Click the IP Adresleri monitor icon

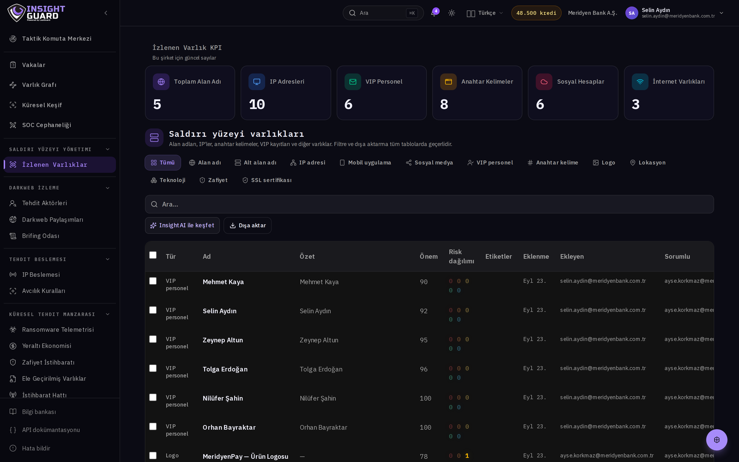[x=257, y=82]
